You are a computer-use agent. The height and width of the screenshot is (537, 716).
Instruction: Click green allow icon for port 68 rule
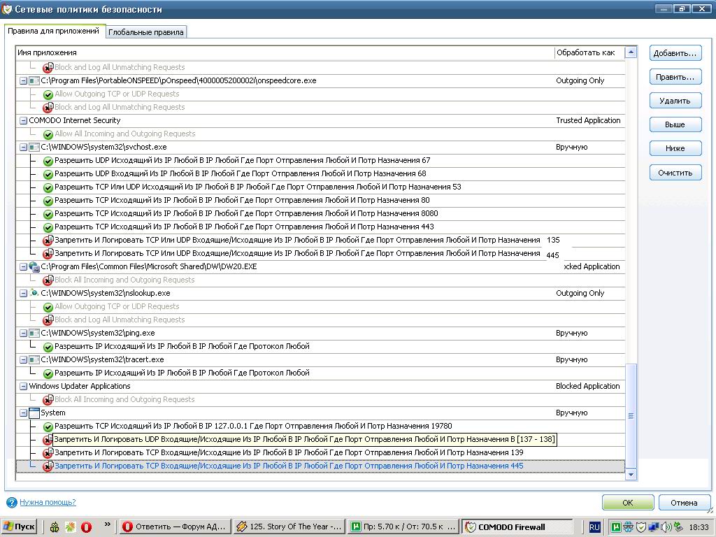click(48, 174)
